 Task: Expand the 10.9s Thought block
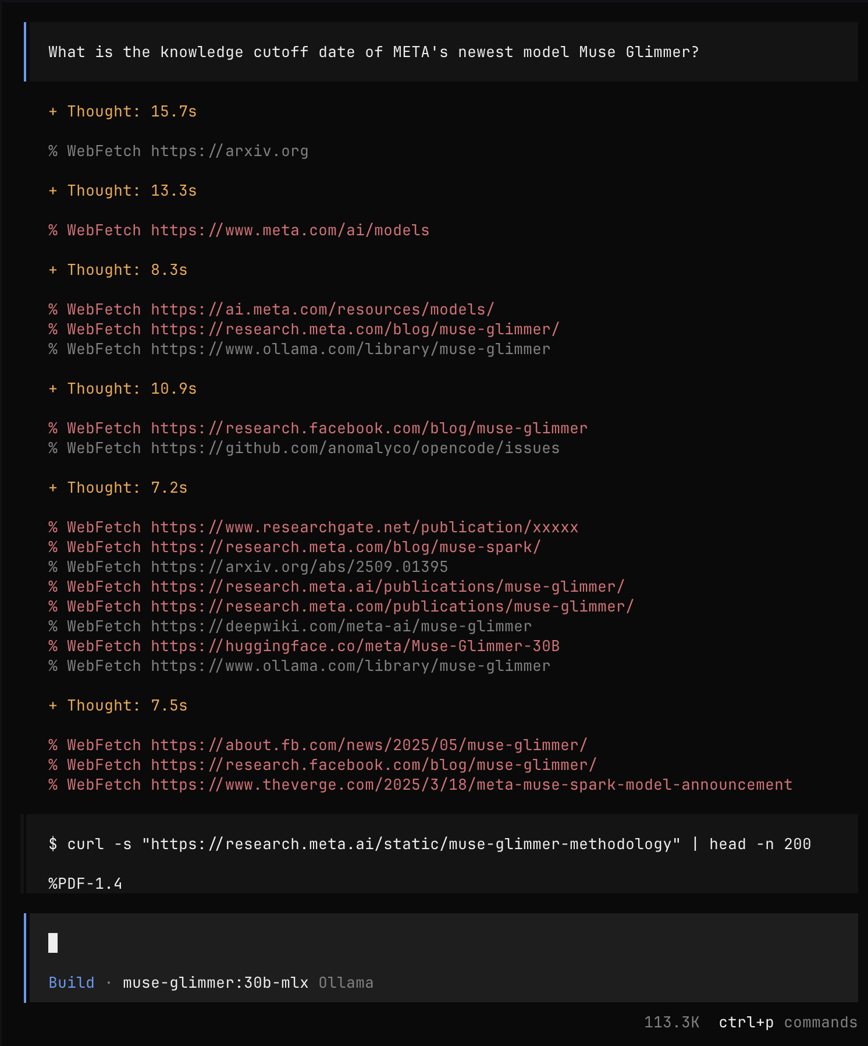coord(123,388)
